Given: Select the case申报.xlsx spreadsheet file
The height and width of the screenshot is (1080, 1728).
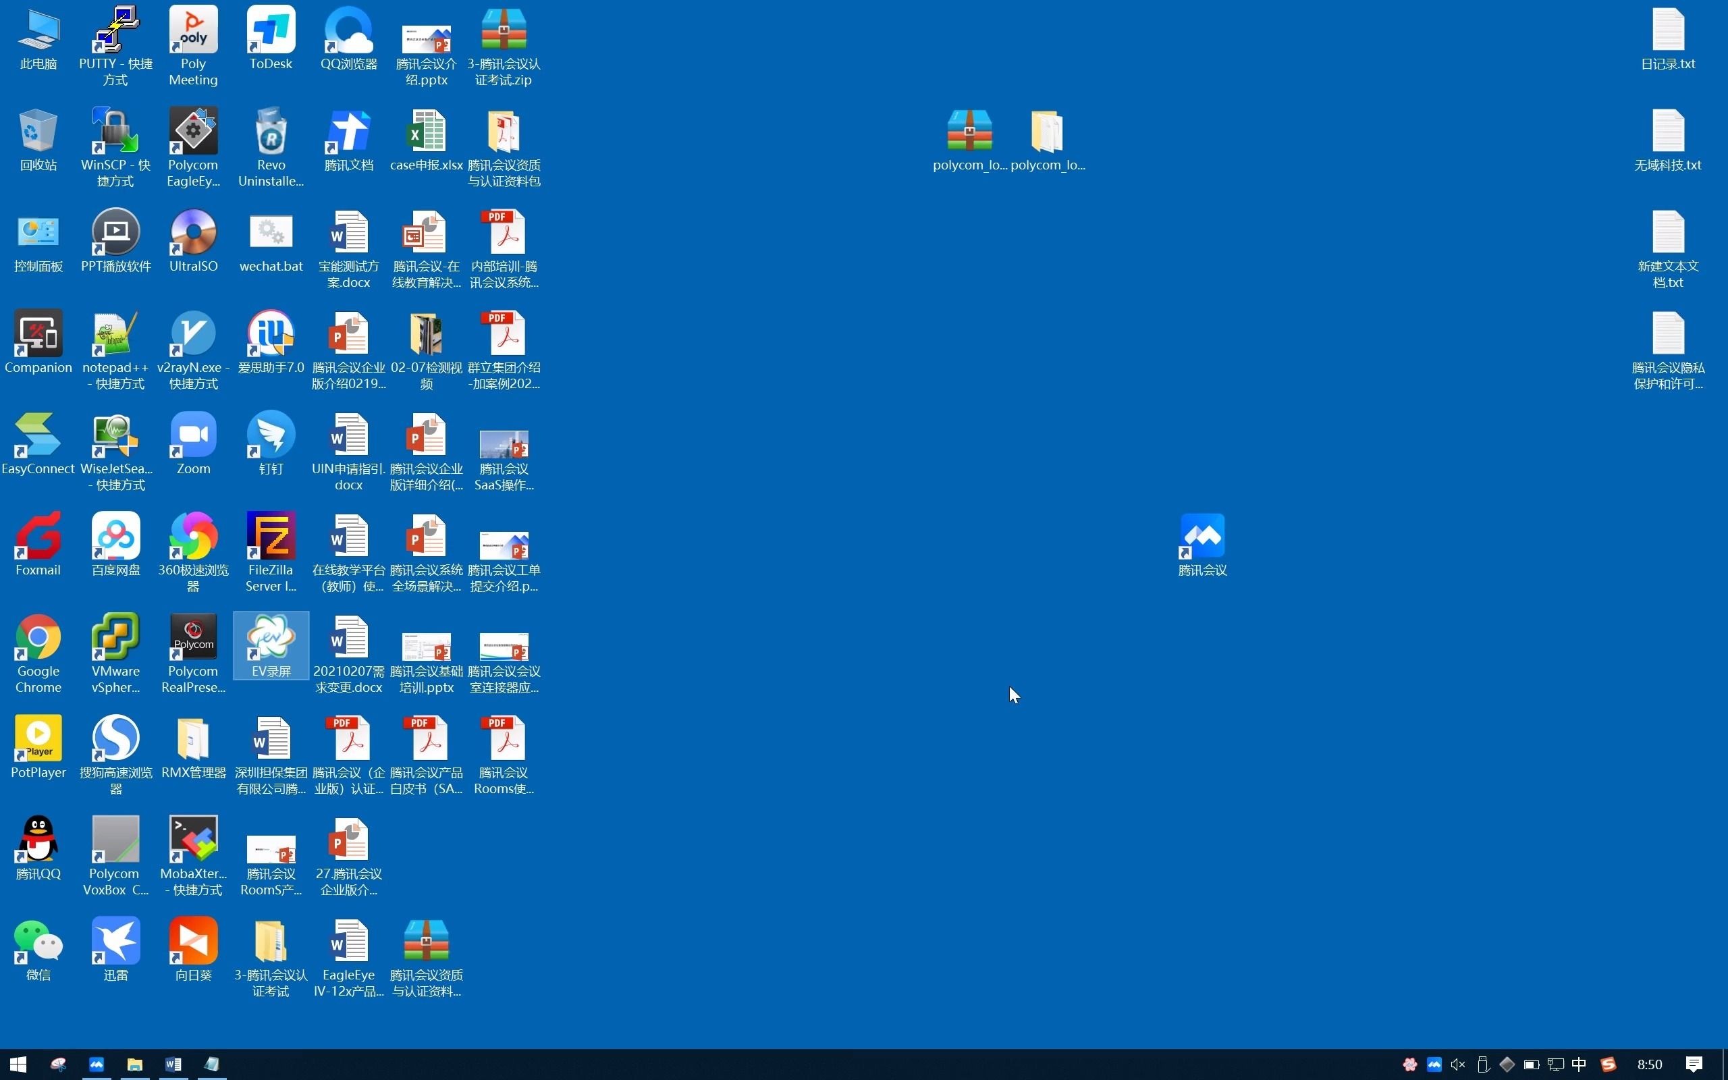Looking at the screenshot, I should (427, 132).
